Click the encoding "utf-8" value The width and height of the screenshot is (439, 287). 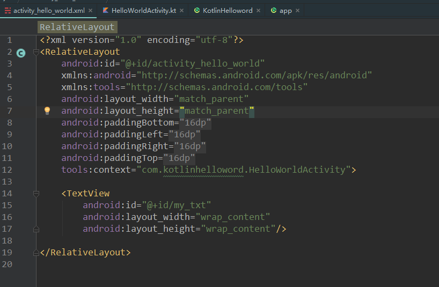(x=214, y=40)
